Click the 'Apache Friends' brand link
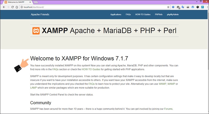This screenshot has width=209, height=114. [40, 14]
